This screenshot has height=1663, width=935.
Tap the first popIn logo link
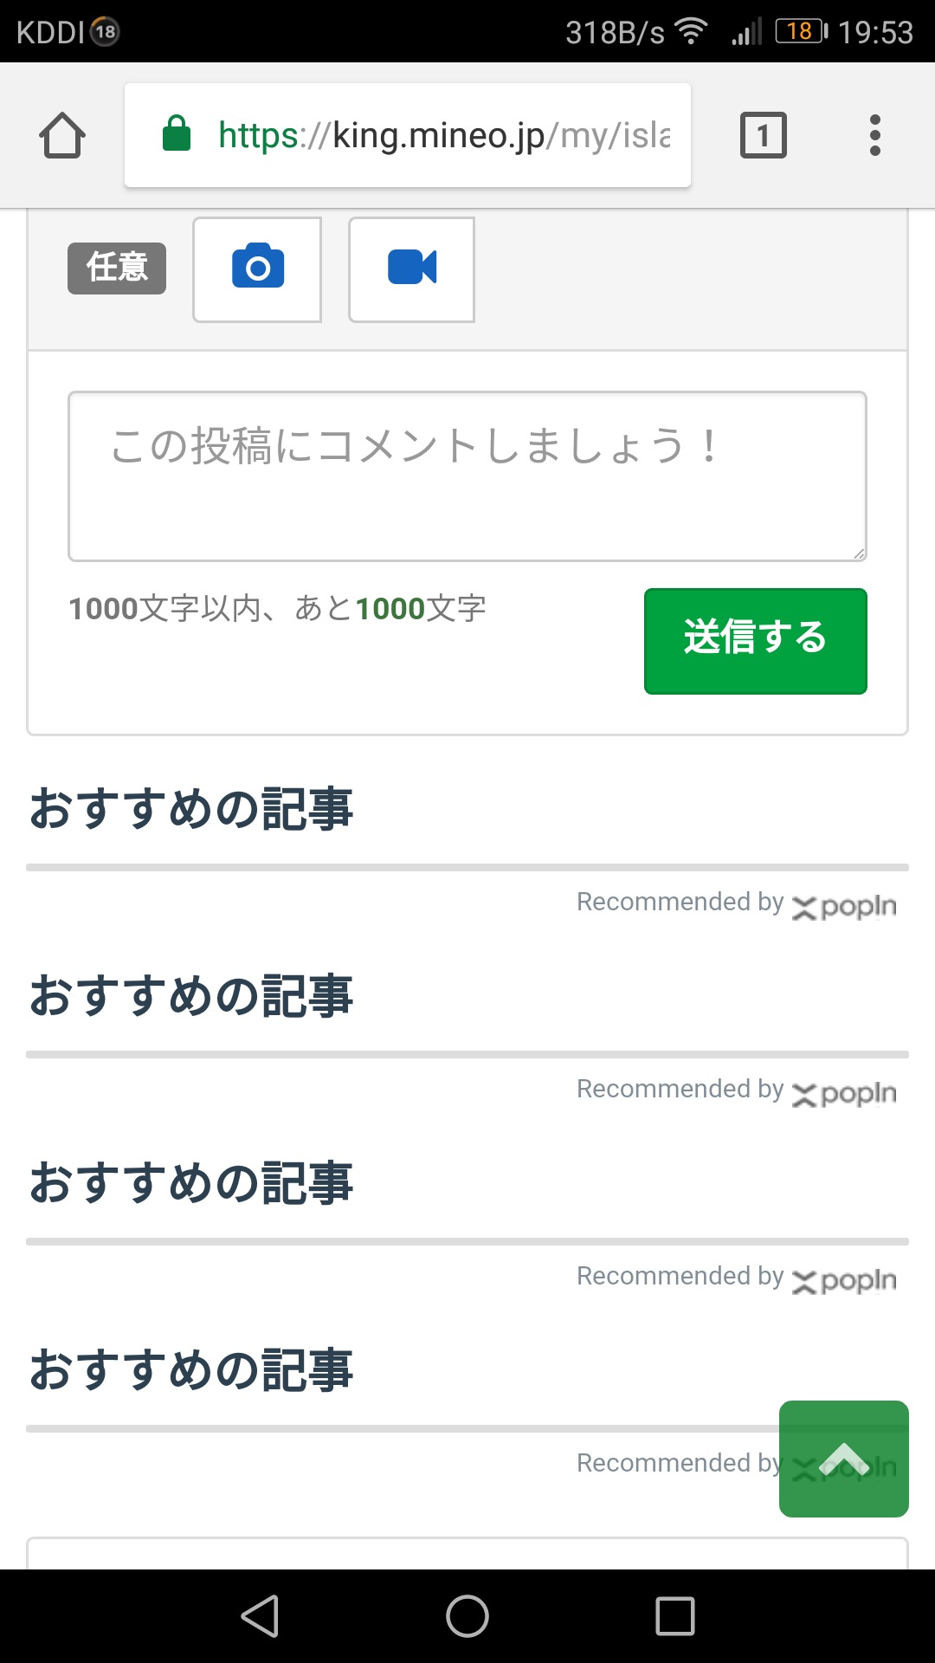844,906
